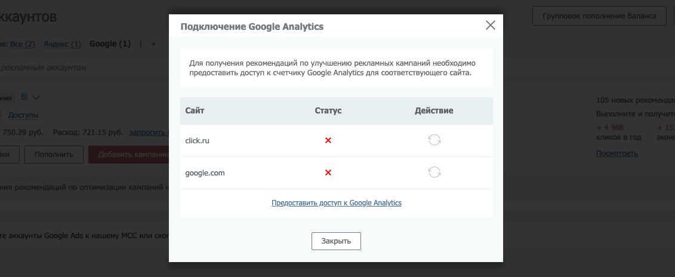Close the Google Analytics dialog with X
The width and height of the screenshot is (675, 277).
[491, 26]
